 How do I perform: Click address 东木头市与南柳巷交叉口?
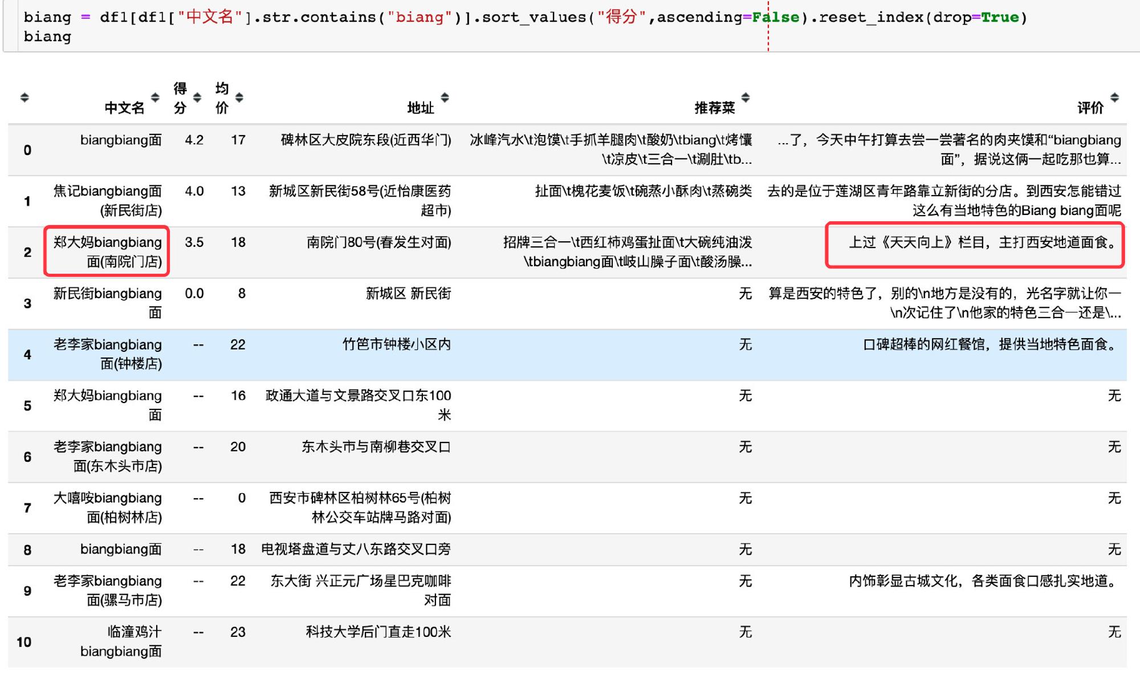tap(376, 447)
